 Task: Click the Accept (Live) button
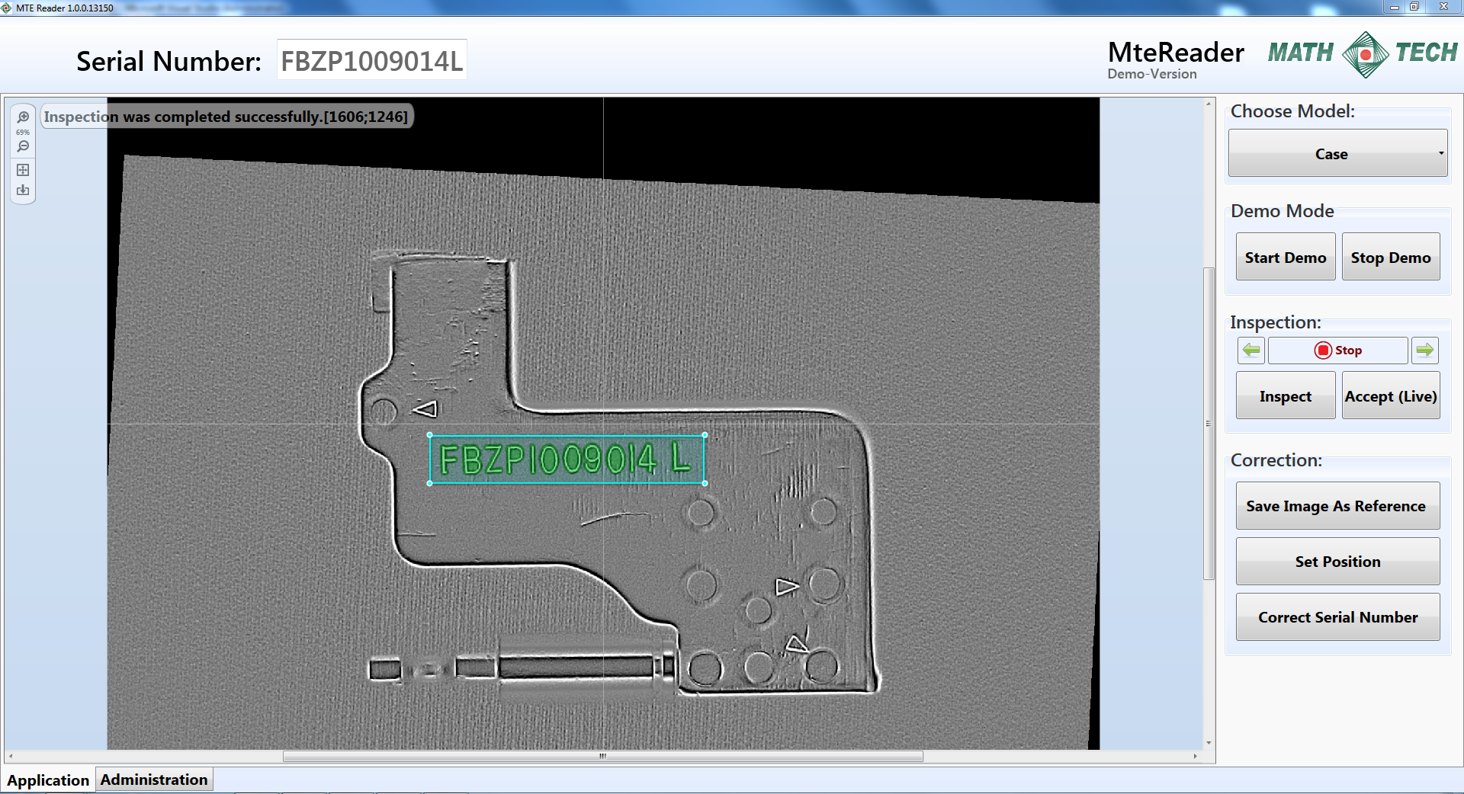(x=1391, y=395)
